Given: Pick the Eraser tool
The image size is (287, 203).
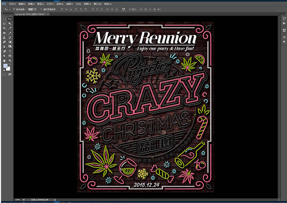Looking at the screenshot, I should coord(5,42).
